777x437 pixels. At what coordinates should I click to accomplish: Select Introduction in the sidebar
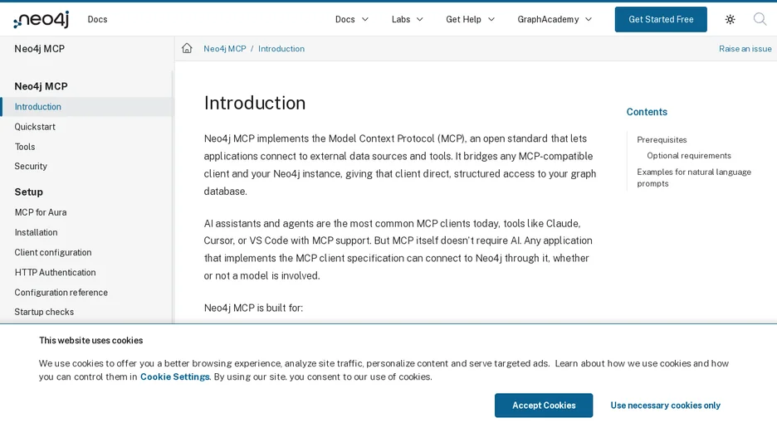pos(37,106)
